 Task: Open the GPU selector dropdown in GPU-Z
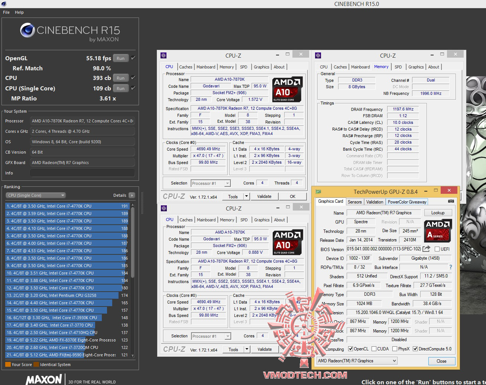click(357, 361)
